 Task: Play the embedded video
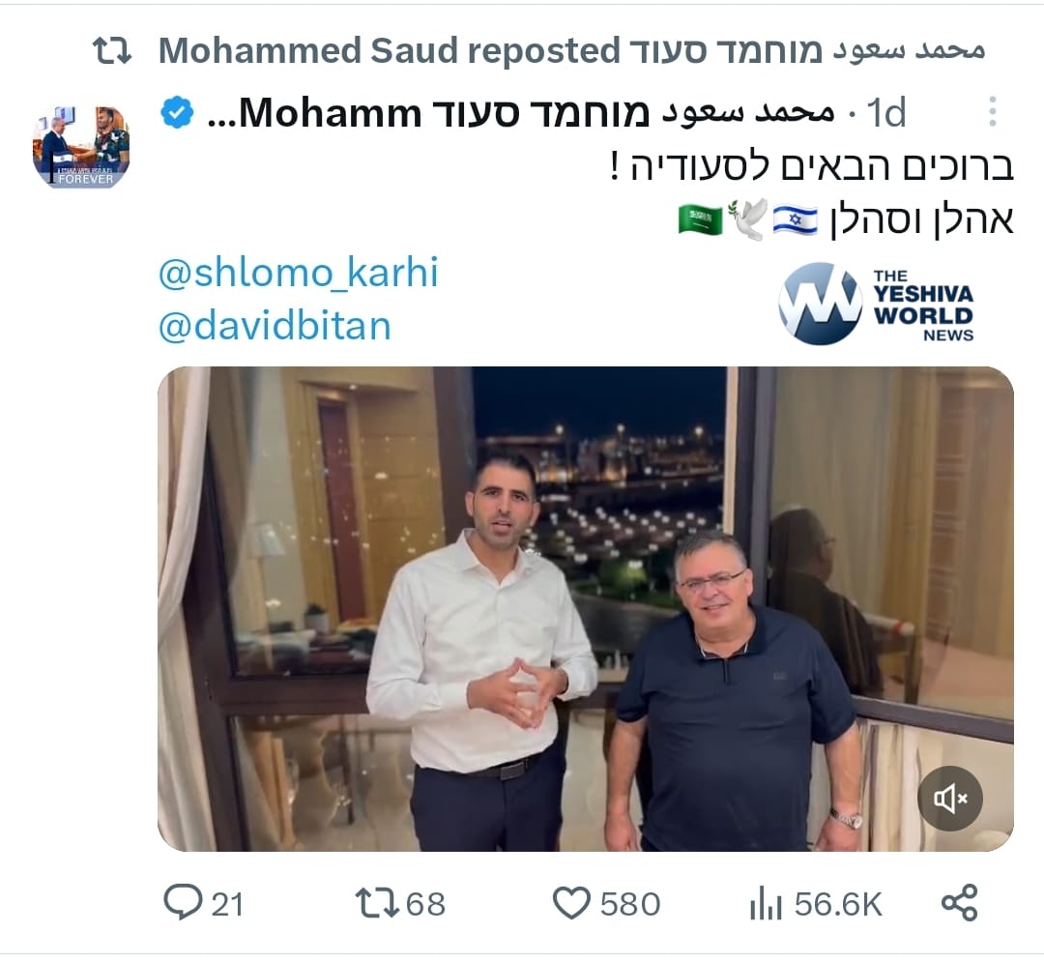[585, 608]
